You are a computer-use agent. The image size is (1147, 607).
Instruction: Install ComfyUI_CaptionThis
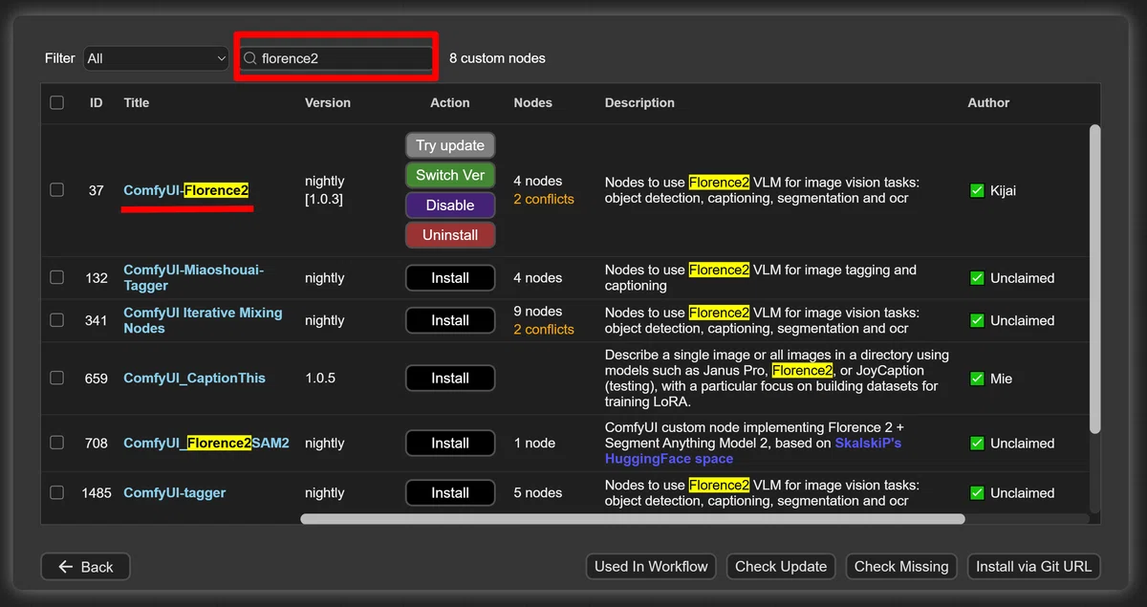coord(450,378)
